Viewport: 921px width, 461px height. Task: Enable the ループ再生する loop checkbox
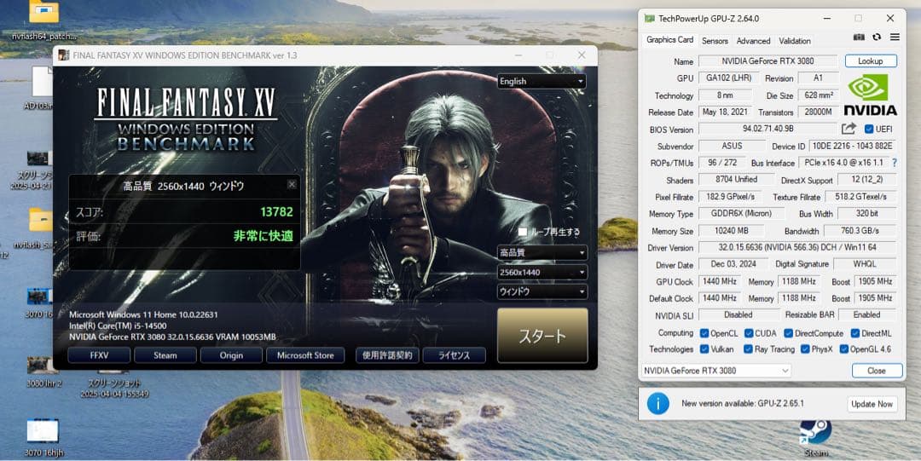pyautogui.click(x=522, y=232)
